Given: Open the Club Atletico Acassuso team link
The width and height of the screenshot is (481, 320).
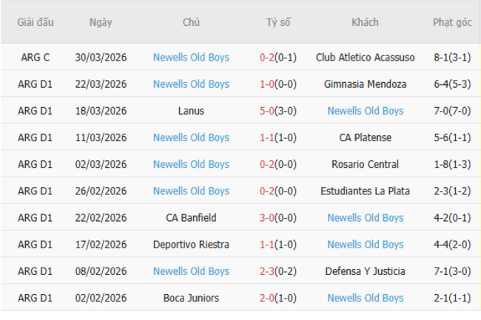Looking at the screenshot, I should point(365,58).
